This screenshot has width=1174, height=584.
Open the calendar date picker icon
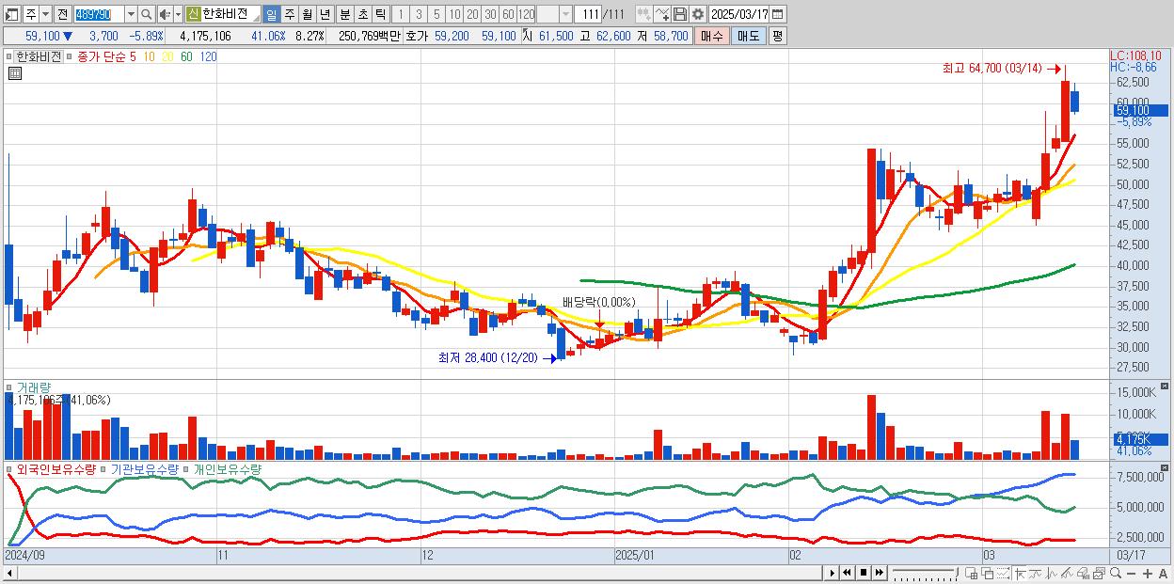(x=779, y=14)
